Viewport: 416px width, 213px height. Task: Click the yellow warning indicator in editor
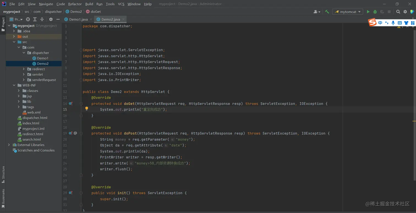click(x=399, y=27)
